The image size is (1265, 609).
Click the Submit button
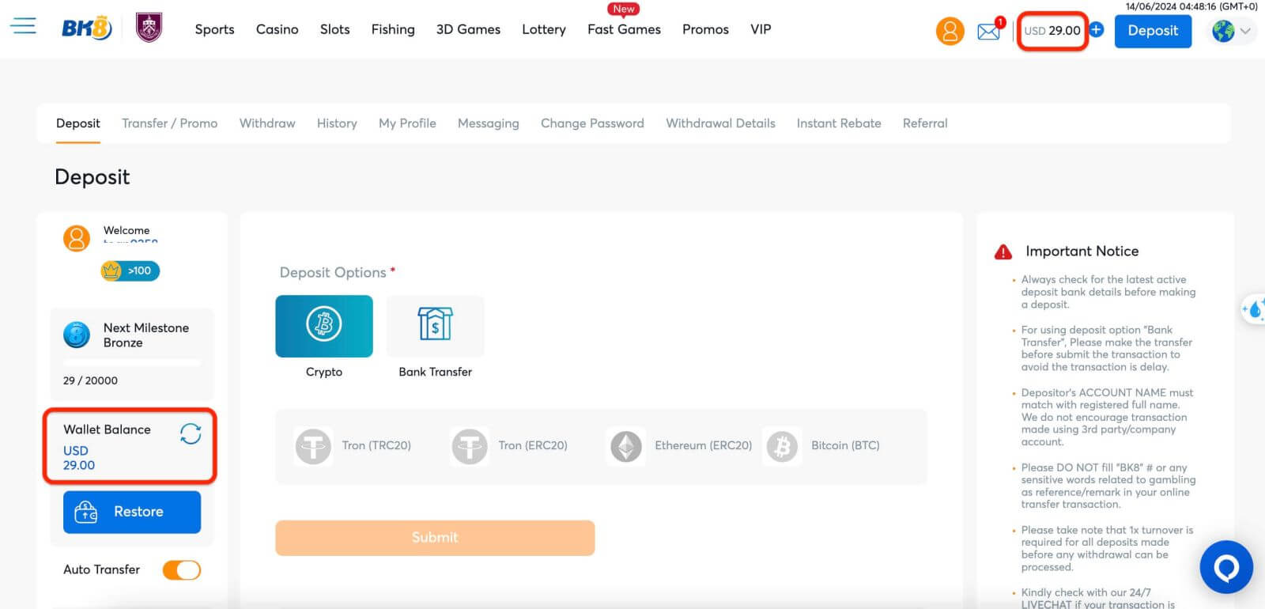click(435, 538)
